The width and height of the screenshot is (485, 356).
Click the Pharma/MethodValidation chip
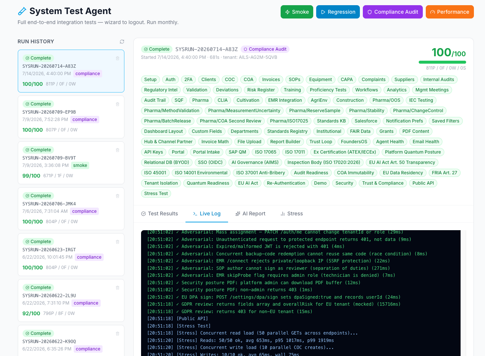(x=172, y=111)
